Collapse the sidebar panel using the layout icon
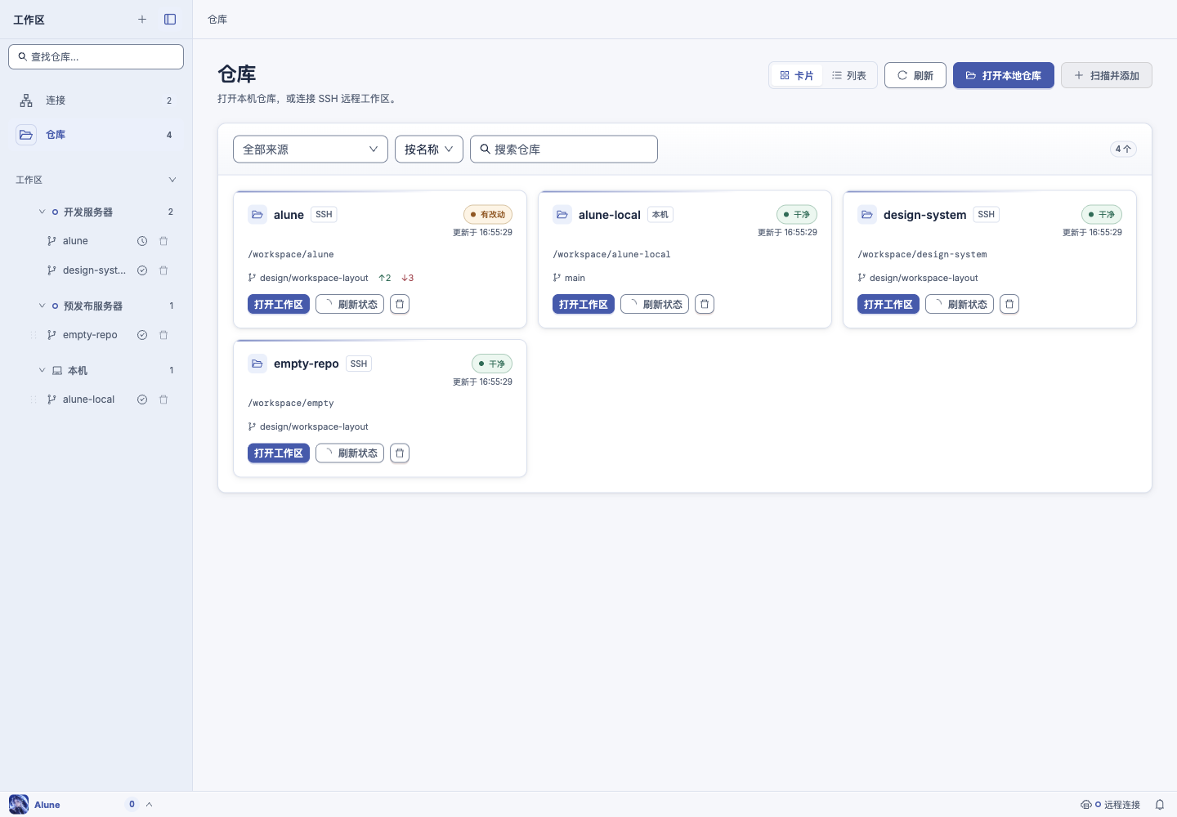This screenshot has height=817, width=1177. tap(170, 20)
